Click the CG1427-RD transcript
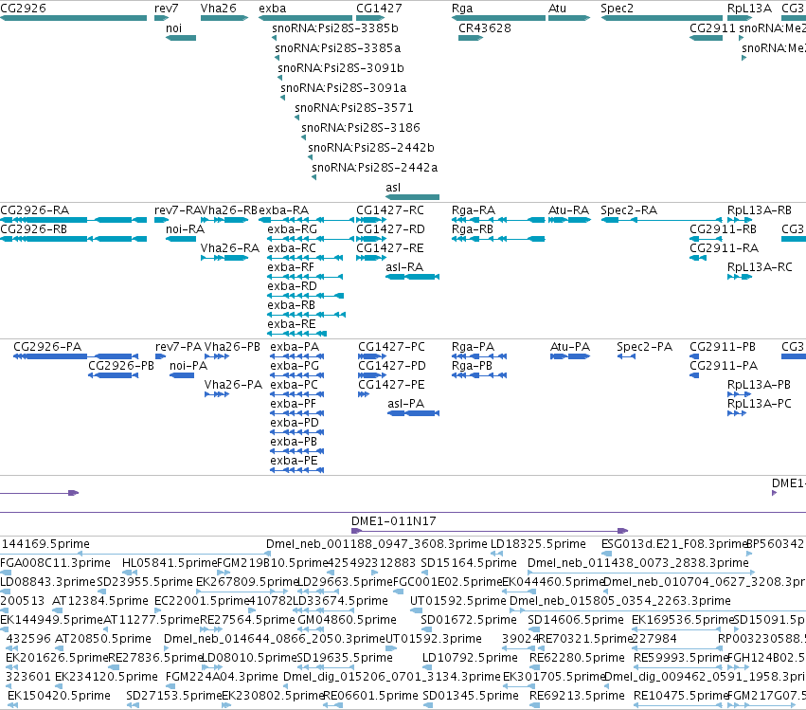The image size is (806, 710). pos(370,239)
